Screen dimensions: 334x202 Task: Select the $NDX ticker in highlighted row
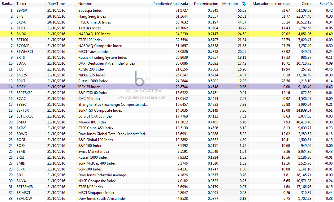(21, 34)
